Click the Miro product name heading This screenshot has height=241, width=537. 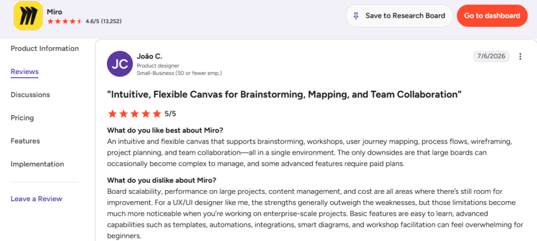tap(55, 12)
